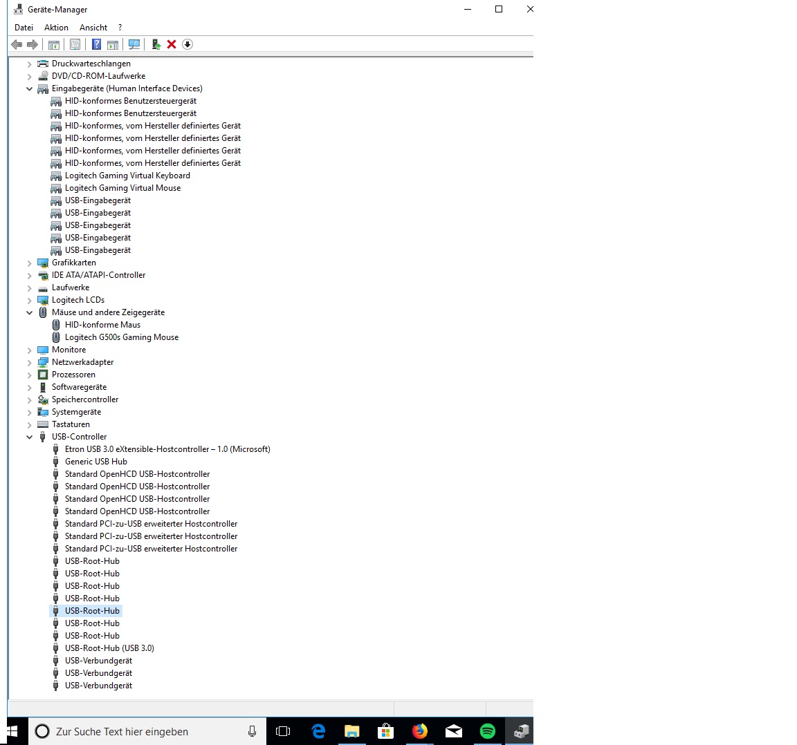The width and height of the screenshot is (797, 745).
Task: Click the disable device down-arrow icon
Action: tap(187, 45)
